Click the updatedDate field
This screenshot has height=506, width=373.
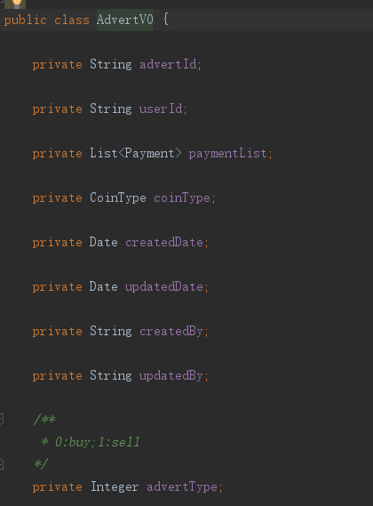[164, 286]
